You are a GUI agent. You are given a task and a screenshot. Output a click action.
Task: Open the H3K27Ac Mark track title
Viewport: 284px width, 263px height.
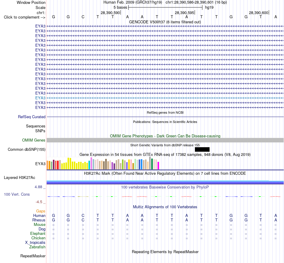[x=165, y=174]
